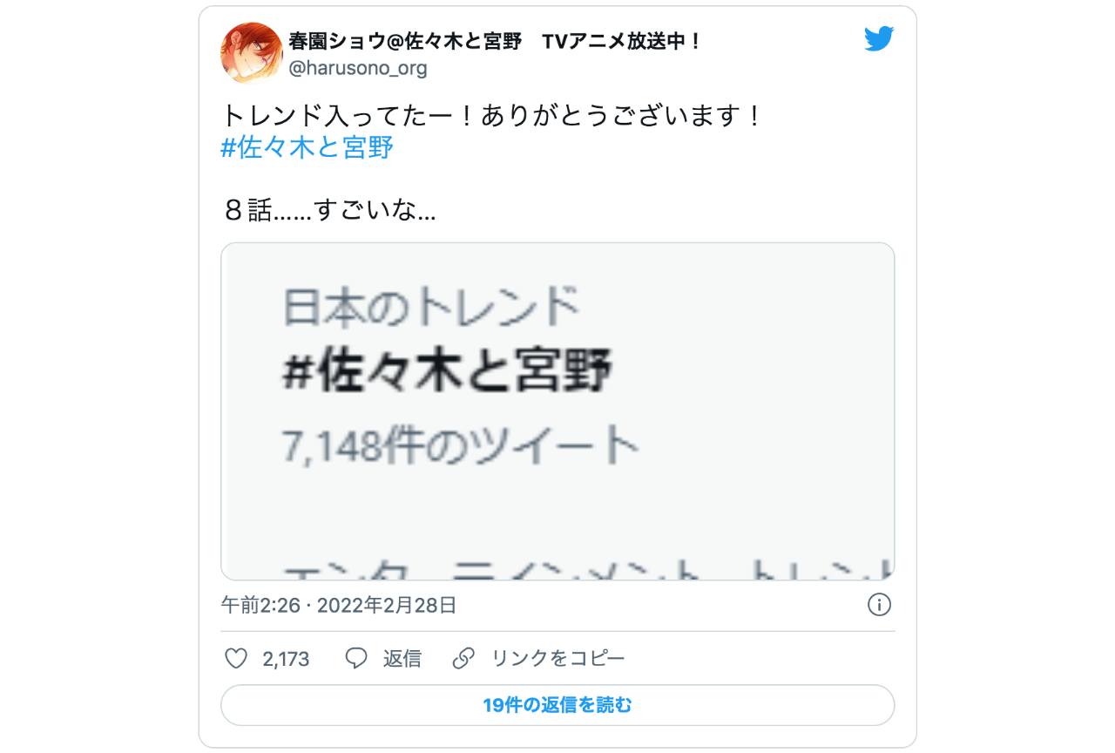The image size is (1115, 753).
Task: Click the 2022年2月28日 date text
Action: pos(387,605)
